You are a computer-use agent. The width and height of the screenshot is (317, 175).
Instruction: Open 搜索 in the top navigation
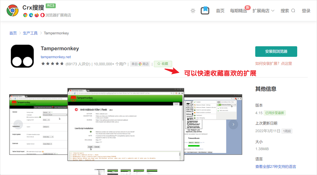(x=288, y=11)
